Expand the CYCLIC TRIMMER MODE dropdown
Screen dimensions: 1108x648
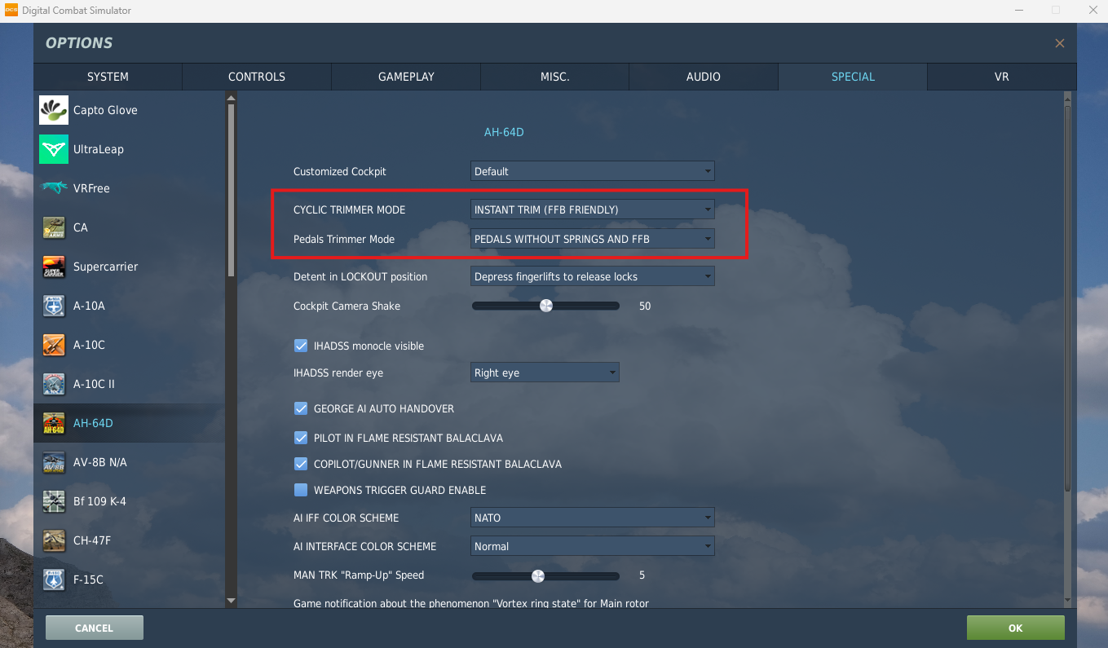(593, 209)
